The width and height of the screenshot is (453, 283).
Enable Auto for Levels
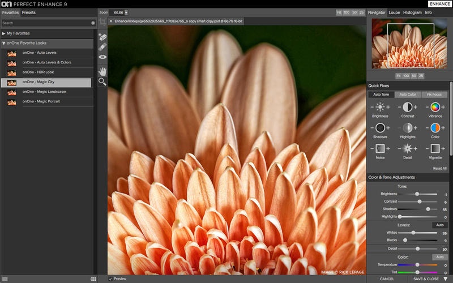[440, 225]
